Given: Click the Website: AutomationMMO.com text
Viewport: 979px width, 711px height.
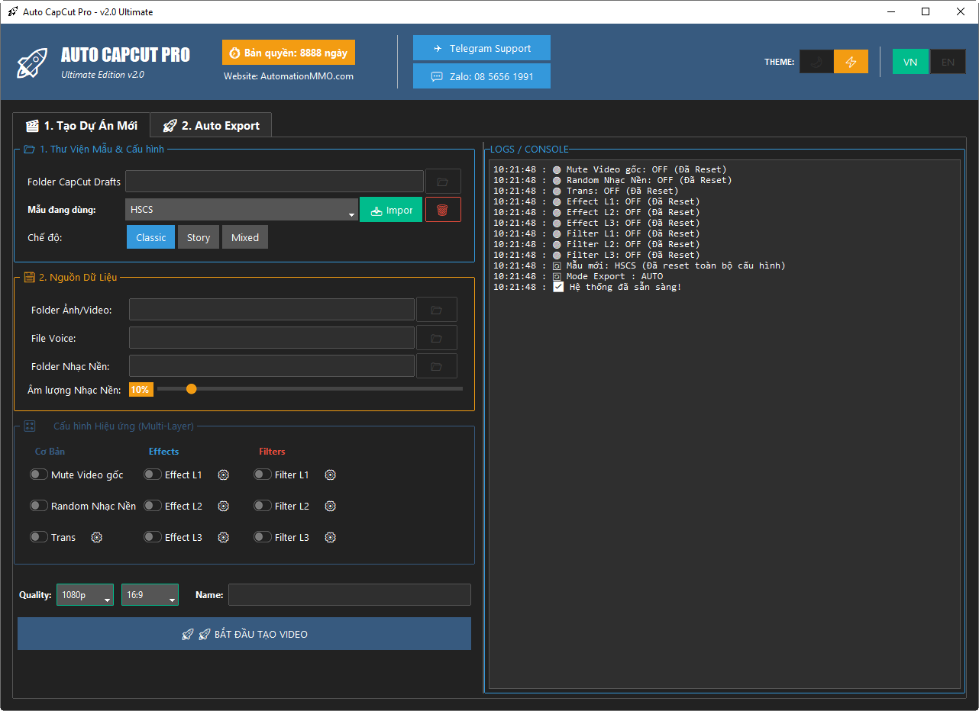Looking at the screenshot, I should pos(289,76).
